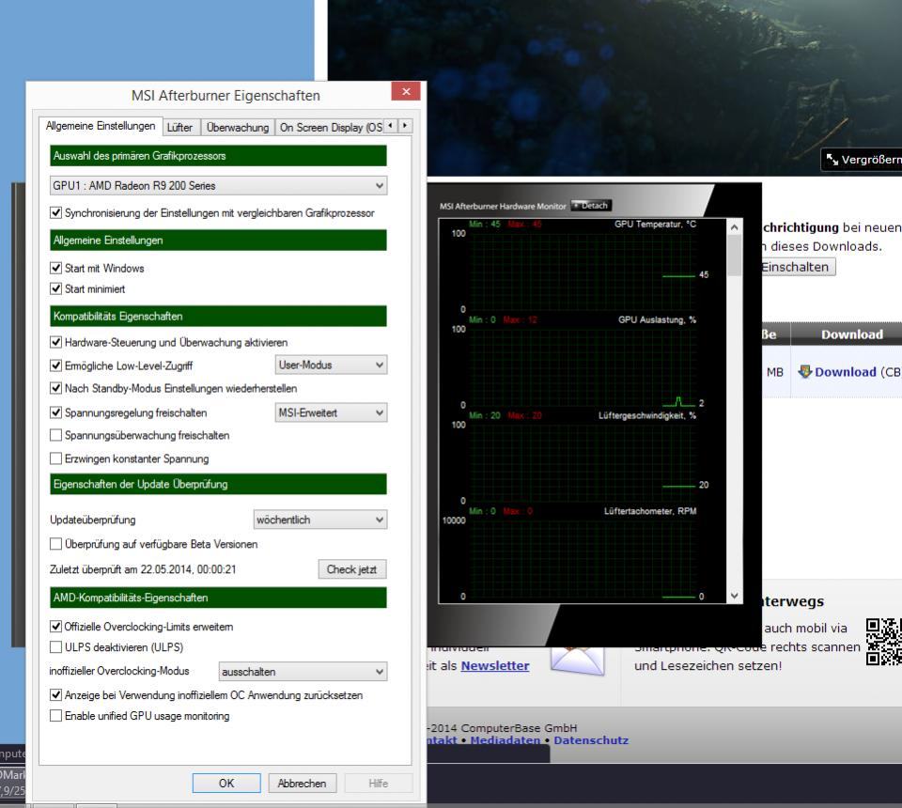Click the Lüftergeschwindigkeit graph
Image resolution: width=902 pixels, height=808 pixels.
[583, 463]
